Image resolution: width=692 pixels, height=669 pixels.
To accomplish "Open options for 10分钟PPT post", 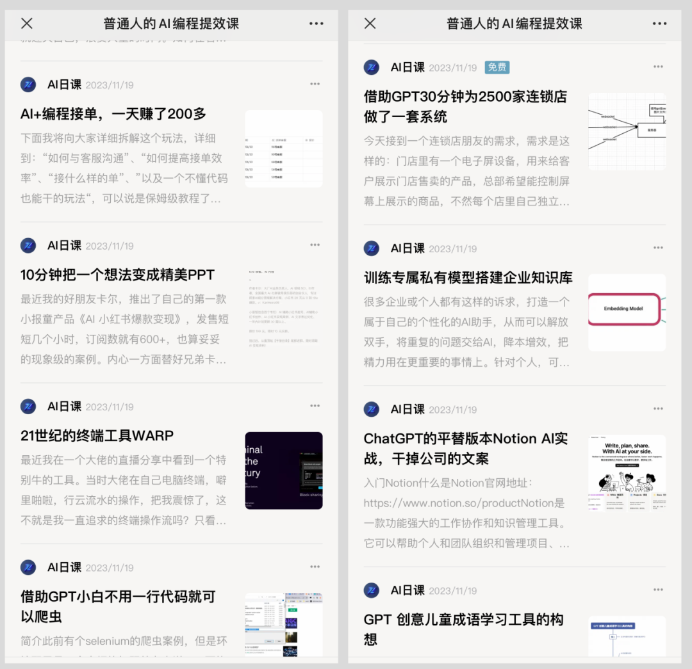I will coord(315,245).
